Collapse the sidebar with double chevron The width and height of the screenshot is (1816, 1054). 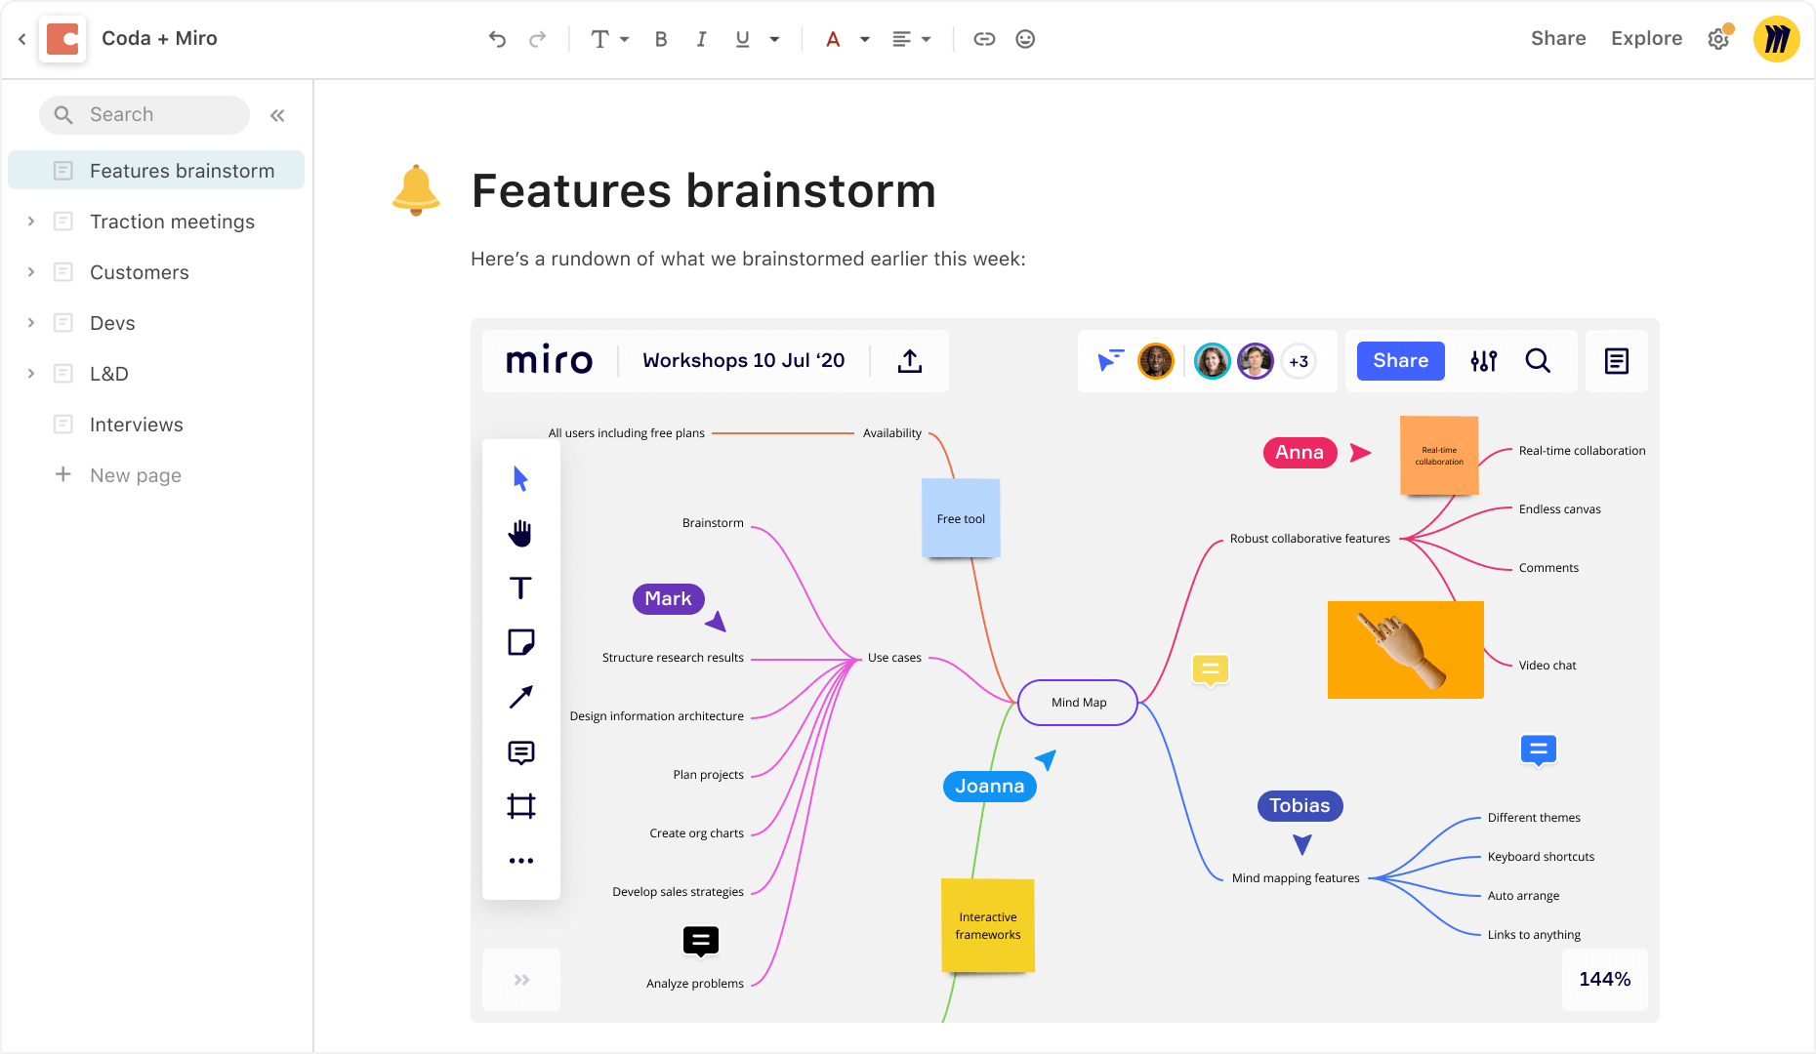[277, 115]
